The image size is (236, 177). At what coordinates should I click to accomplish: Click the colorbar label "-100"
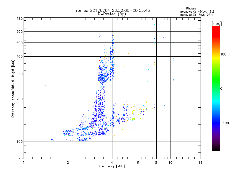pyautogui.click(x=224, y=123)
